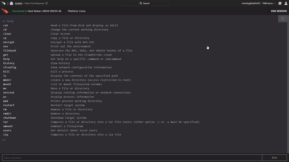End the current session
Viewport: 289px width, 162px height.
coord(279,11)
